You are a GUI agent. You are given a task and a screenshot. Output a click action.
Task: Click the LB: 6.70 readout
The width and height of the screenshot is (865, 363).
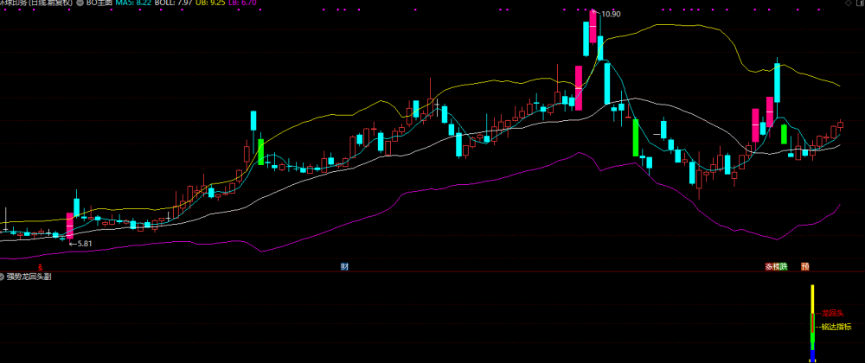point(240,3)
